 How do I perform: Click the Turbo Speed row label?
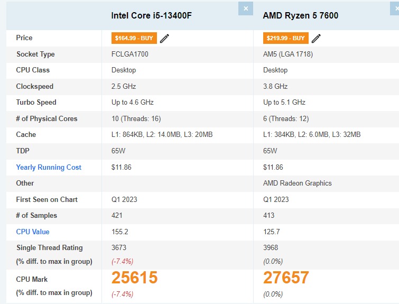[x=36, y=103]
